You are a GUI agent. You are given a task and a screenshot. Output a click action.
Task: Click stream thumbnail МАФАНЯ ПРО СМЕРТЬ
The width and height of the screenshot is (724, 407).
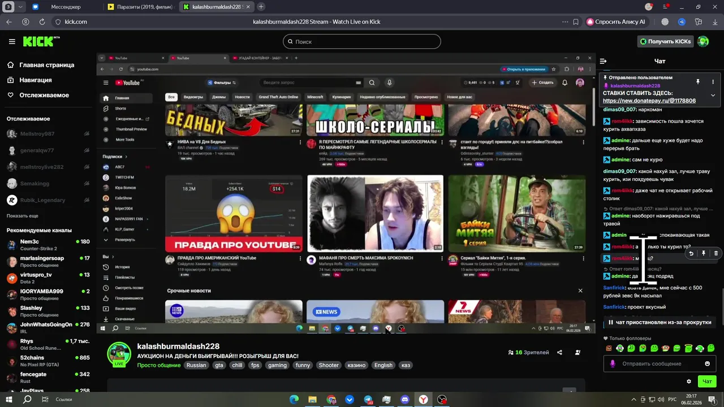point(376,213)
